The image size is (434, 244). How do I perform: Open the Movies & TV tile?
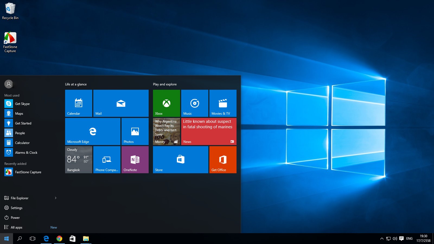coord(223,103)
